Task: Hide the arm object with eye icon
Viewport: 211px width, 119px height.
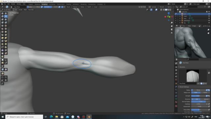Action: click(209, 14)
